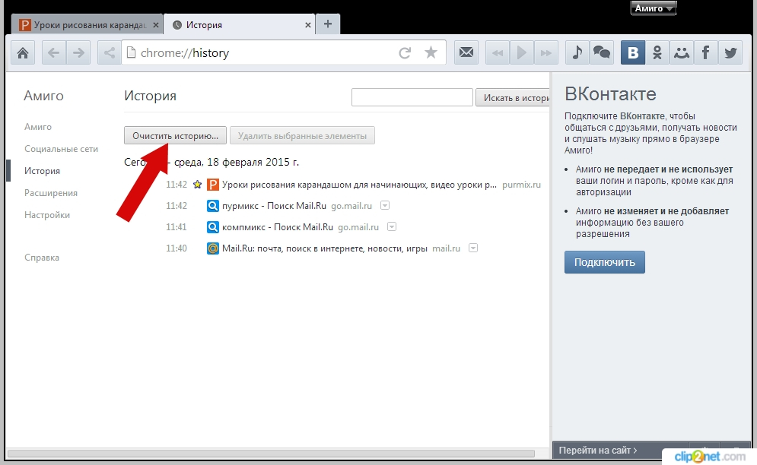Click the share icon beside the address bar
Screen dimensions: 757x465
click(x=109, y=52)
